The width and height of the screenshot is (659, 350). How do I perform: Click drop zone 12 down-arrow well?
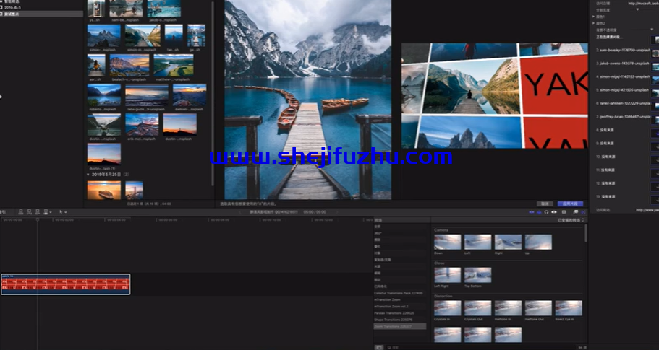(x=655, y=186)
